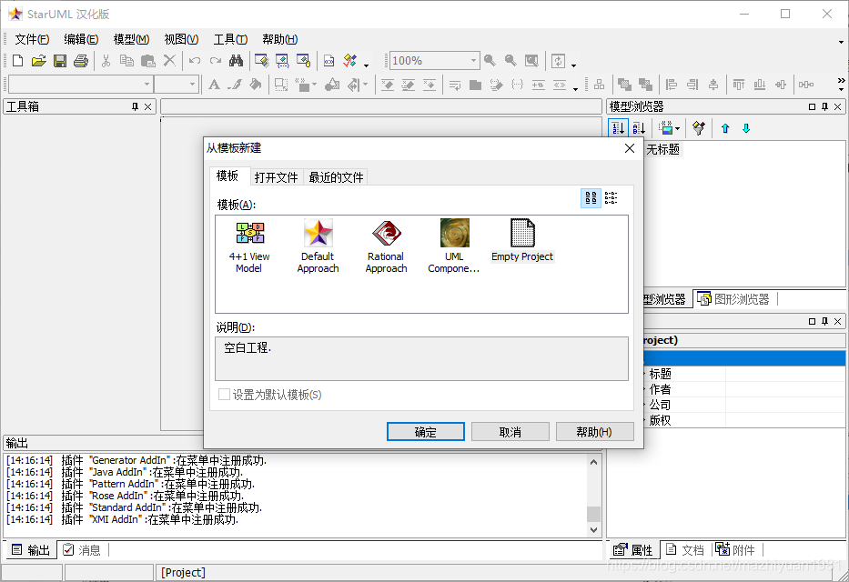Viewport: 849px width, 582px height.
Task: Switch to the 图形浏览器 tab
Action: (734, 299)
